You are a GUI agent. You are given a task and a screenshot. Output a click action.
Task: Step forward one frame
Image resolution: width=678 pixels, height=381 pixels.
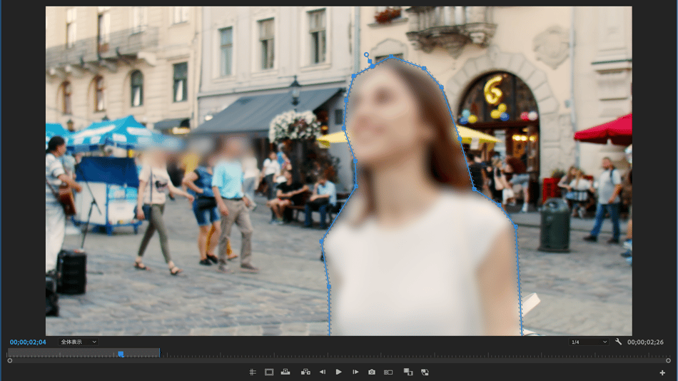click(355, 372)
